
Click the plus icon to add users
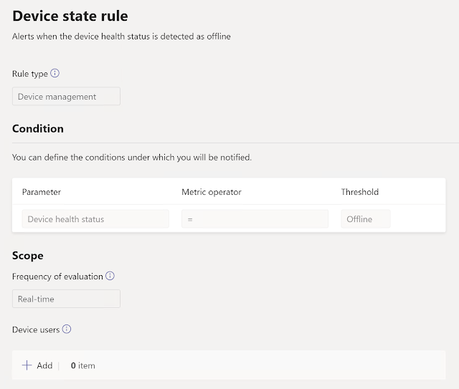27,365
